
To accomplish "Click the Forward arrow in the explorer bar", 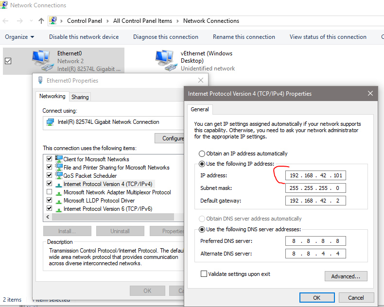I will tap(19, 21).
